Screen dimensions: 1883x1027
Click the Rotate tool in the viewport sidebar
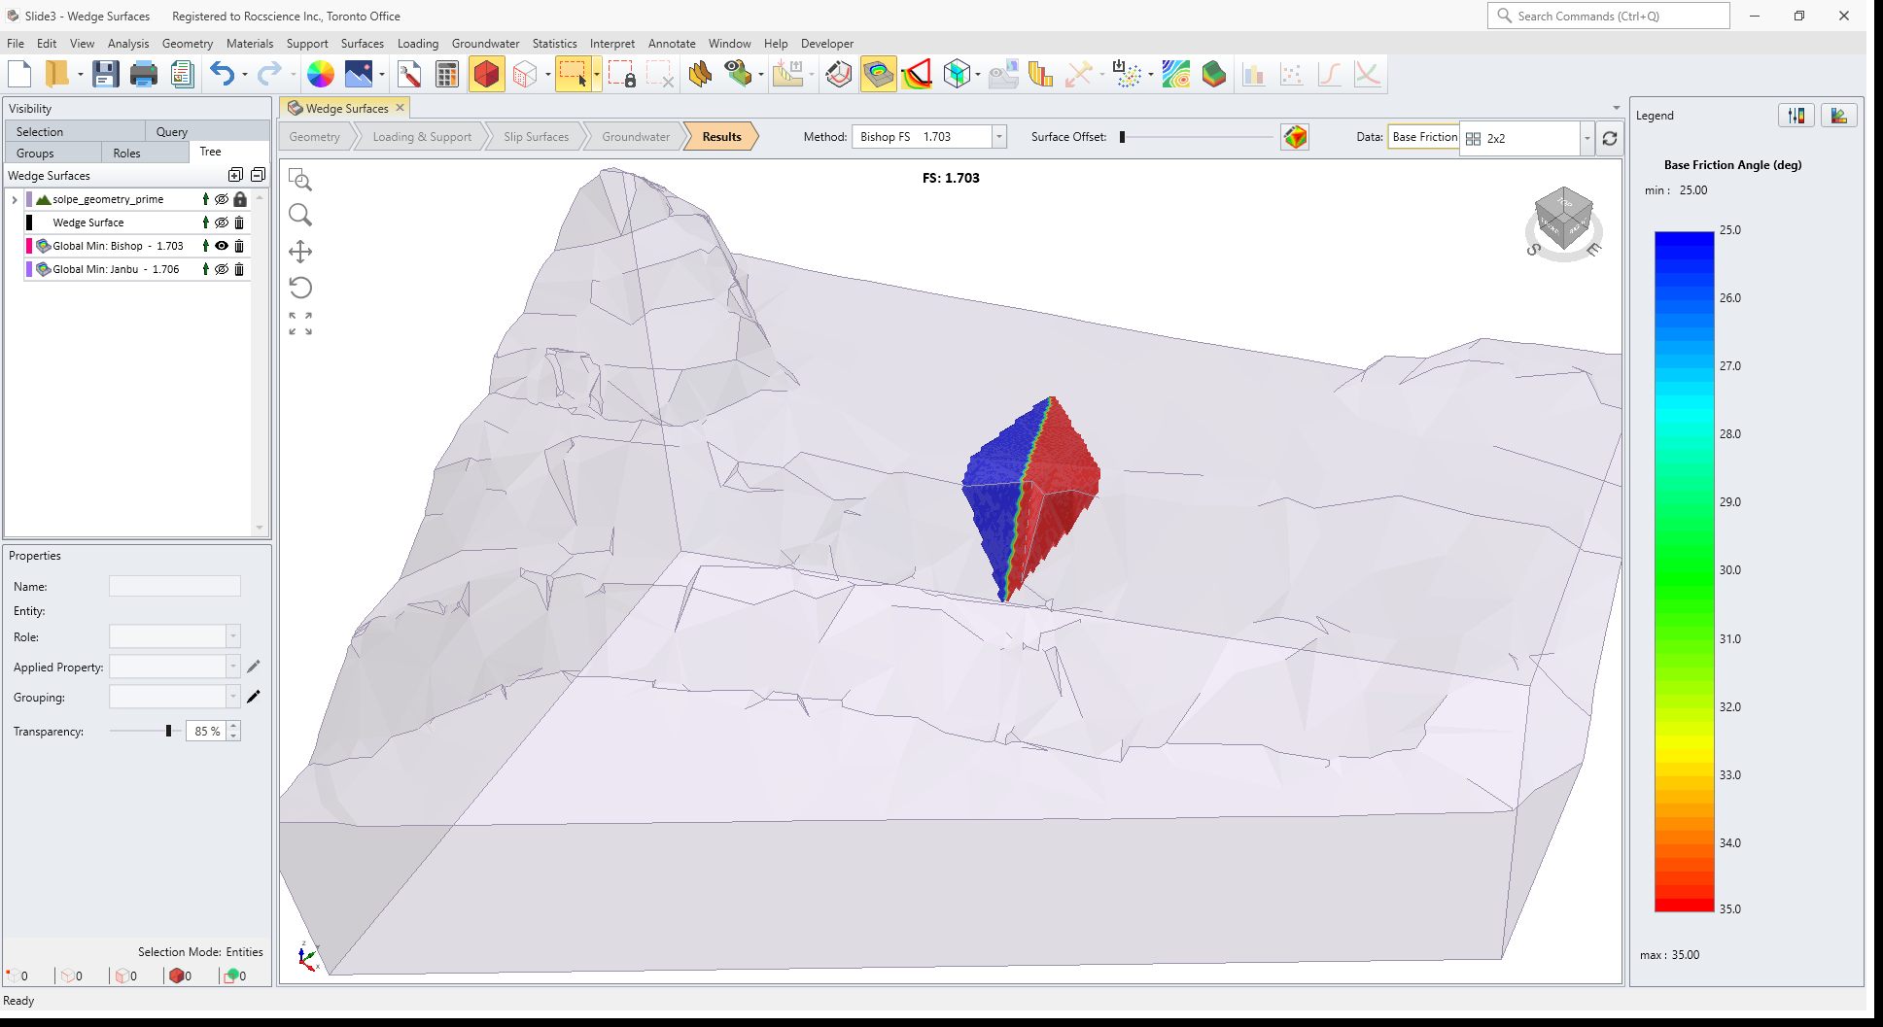coord(300,288)
